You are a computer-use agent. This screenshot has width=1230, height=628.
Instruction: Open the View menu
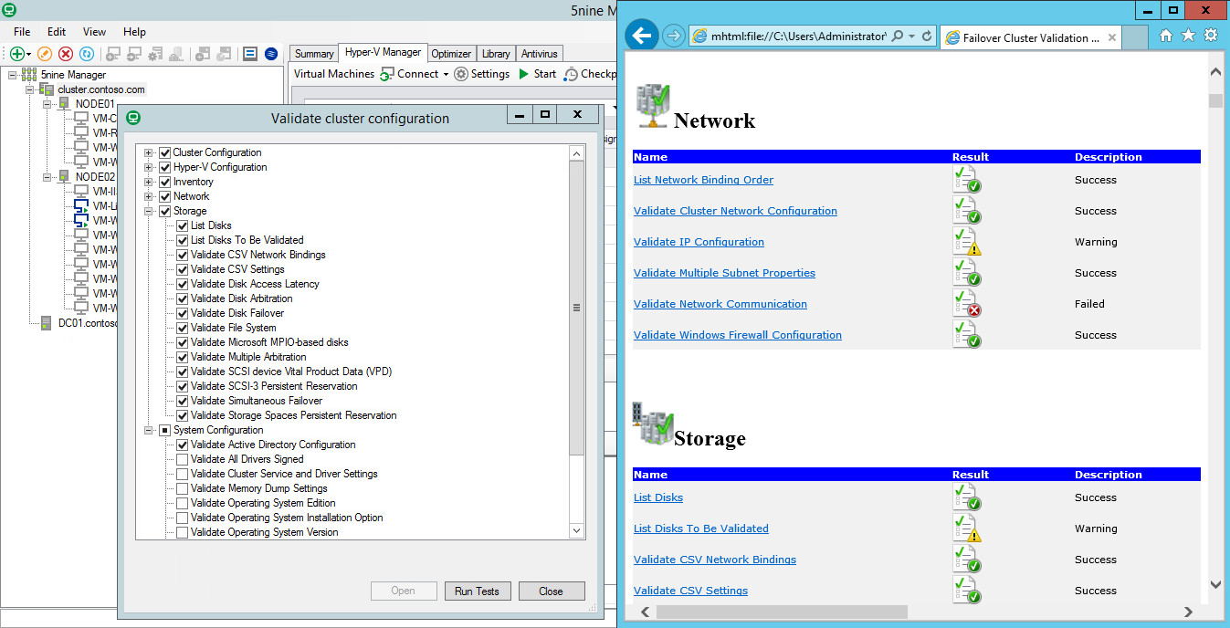(95, 32)
